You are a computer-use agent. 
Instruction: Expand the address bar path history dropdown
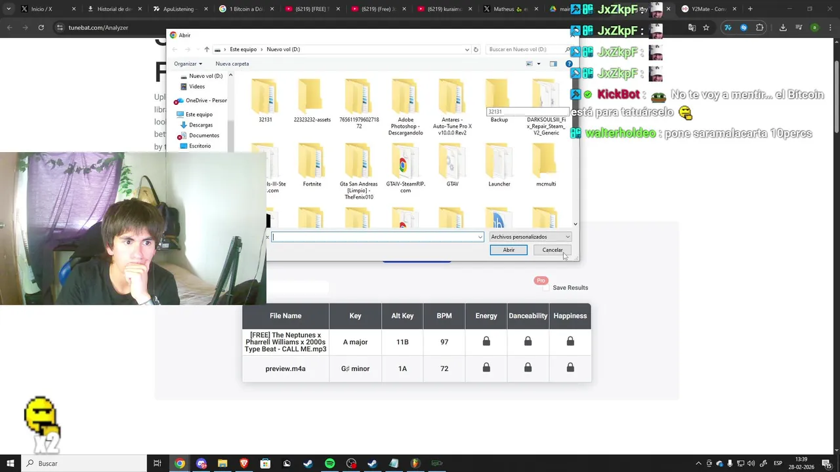[467, 49]
